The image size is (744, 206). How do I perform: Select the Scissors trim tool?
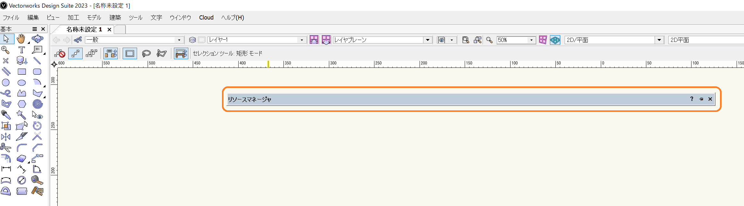click(x=6, y=147)
